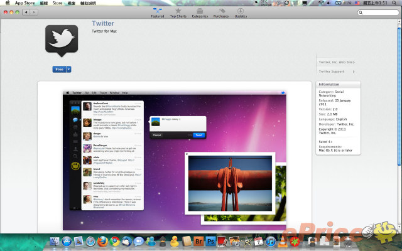Open the Messenger buddies icon in the Dock
The width and height of the screenshot is (402, 251).
click(151, 241)
